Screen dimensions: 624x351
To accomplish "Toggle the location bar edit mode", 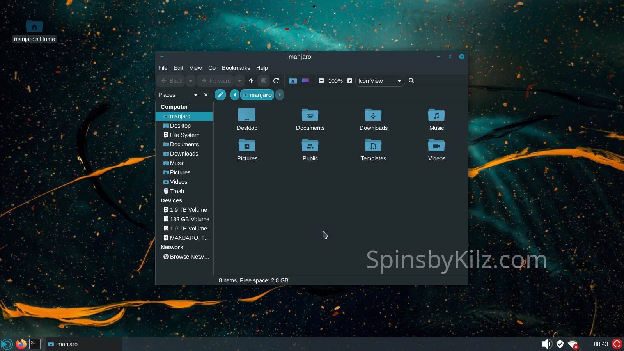I will point(220,95).
